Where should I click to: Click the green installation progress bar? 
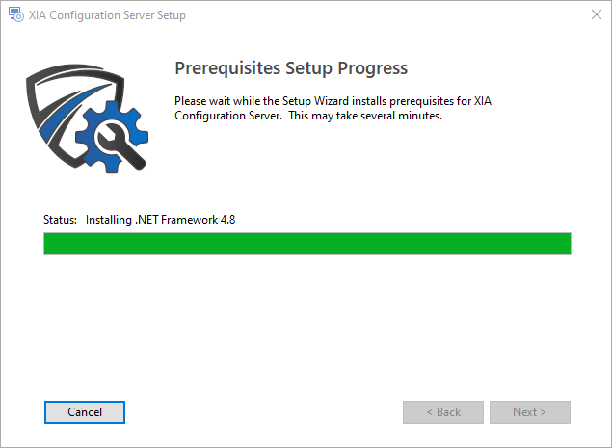click(307, 244)
